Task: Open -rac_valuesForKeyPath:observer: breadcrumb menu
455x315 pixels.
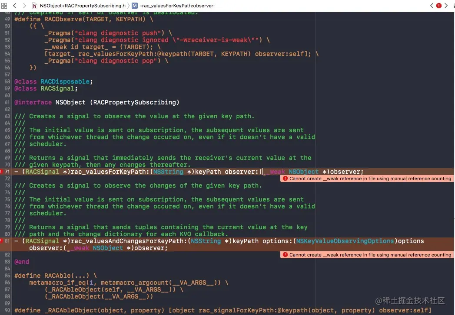Action: click(x=177, y=6)
